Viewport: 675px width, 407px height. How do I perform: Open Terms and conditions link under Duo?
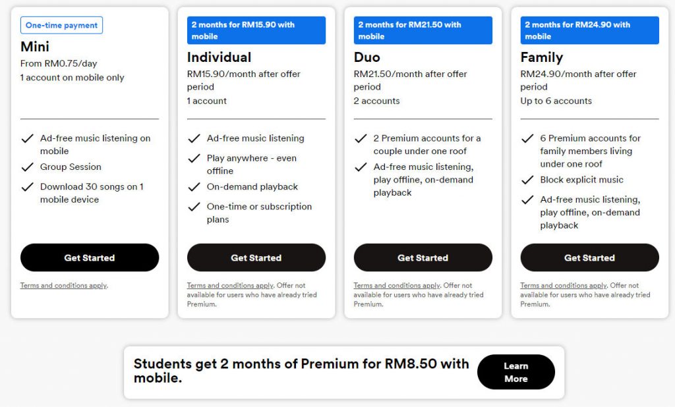[x=396, y=285]
